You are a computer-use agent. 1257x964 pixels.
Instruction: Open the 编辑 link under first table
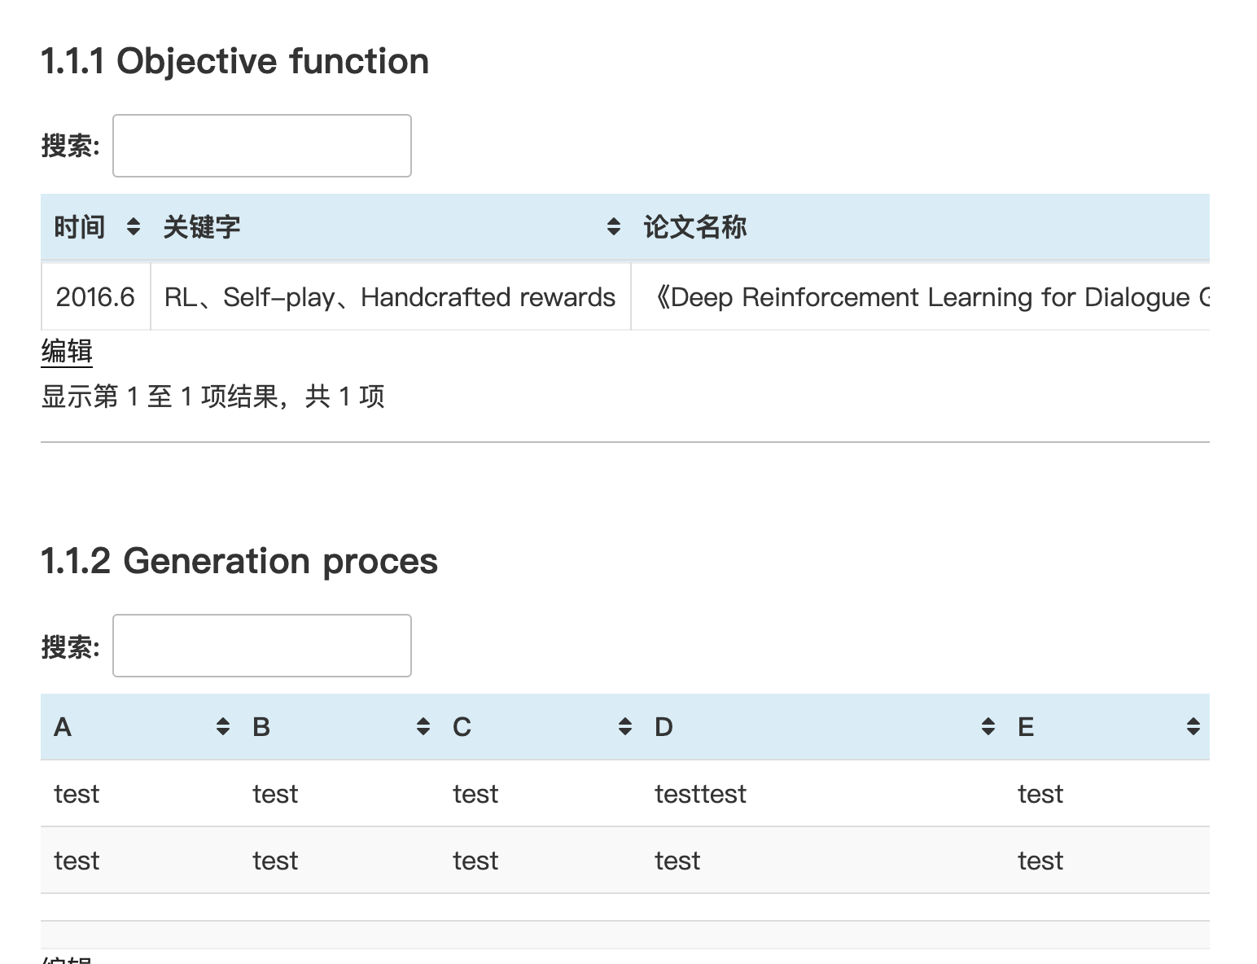pyautogui.click(x=67, y=352)
